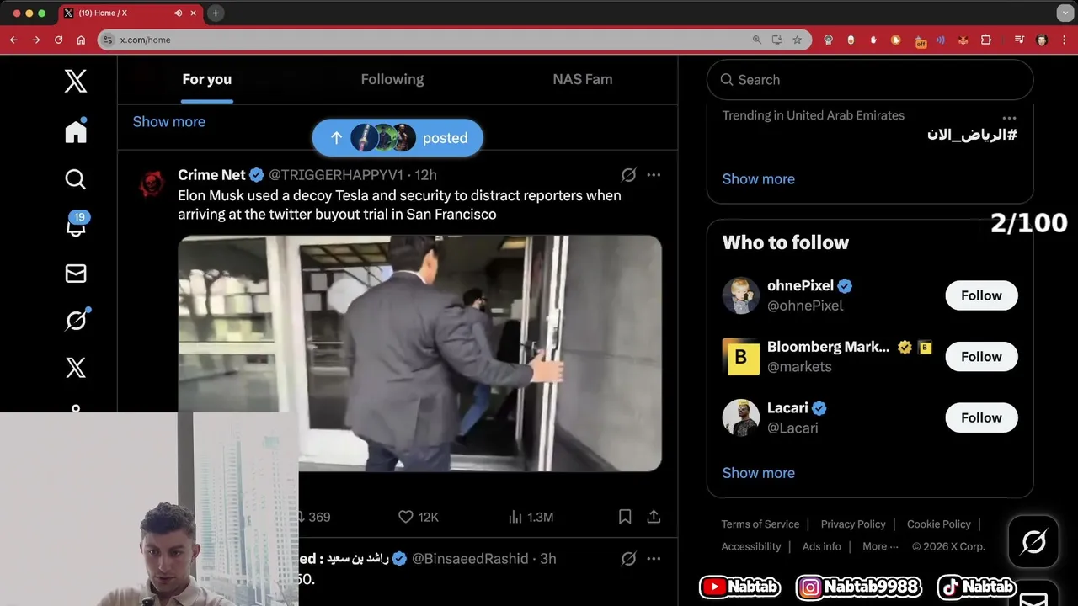The image size is (1078, 606).
Task: Open @BinsaeedRashid handle
Action: (x=470, y=559)
